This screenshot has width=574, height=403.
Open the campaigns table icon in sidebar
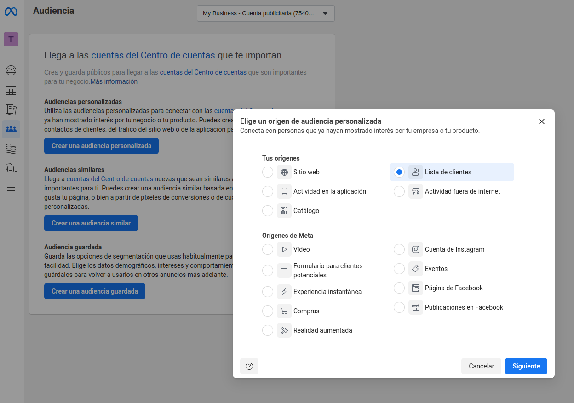coord(11,91)
